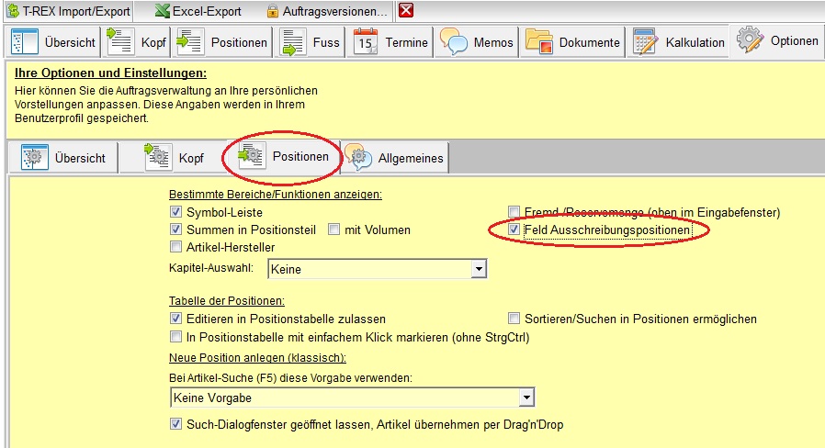Click the Kapitel-Auswahl label

pyautogui.click(x=211, y=268)
